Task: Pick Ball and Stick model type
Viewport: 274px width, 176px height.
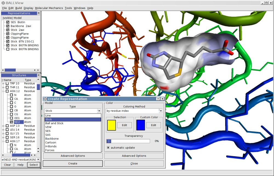Action: pos(54,123)
